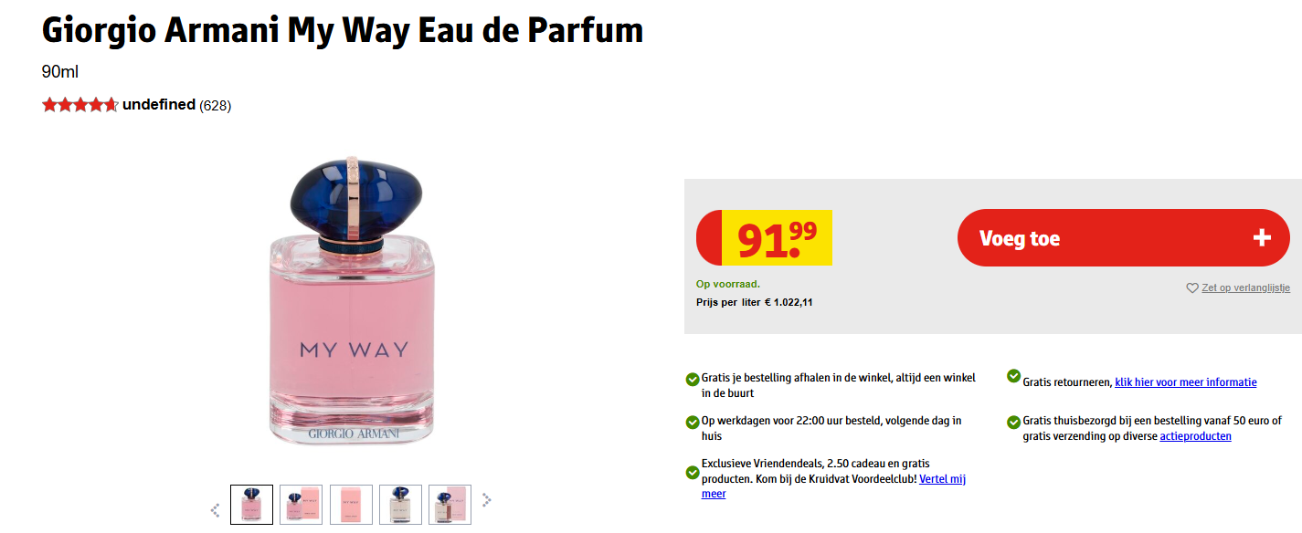
Task: Click the green checkmark beside Vriendendeals text
Action: (x=693, y=473)
